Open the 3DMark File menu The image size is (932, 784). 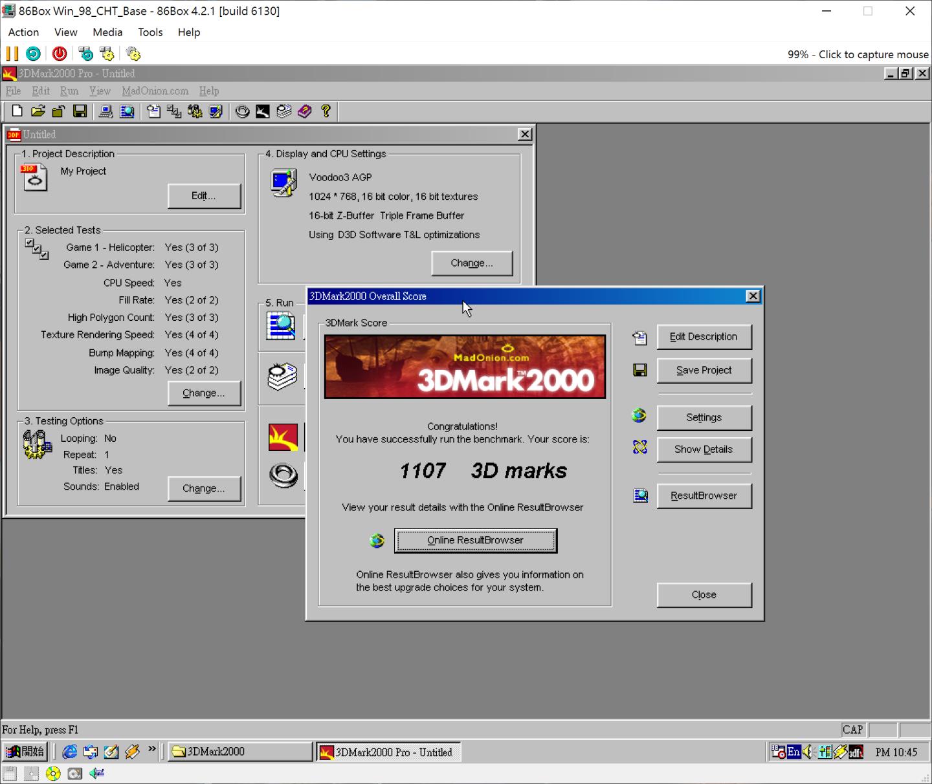pyautogui.click(x=13, y=91)
